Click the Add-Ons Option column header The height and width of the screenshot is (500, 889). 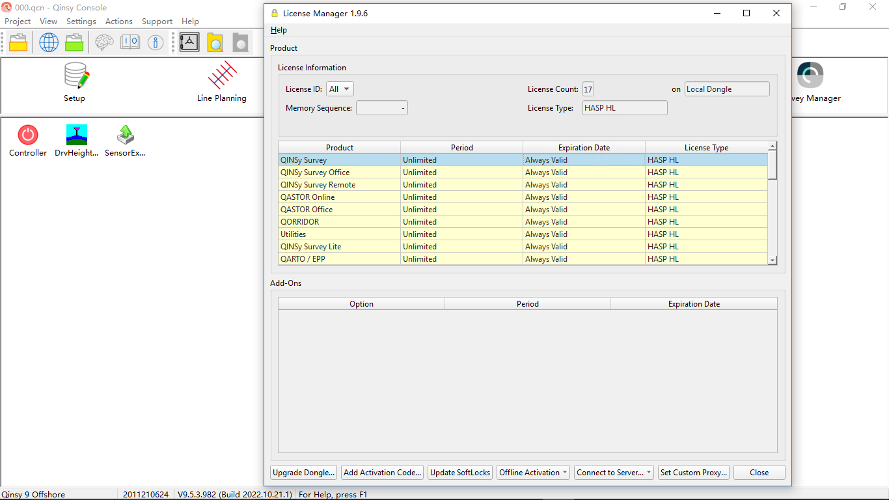coord(362,304)
